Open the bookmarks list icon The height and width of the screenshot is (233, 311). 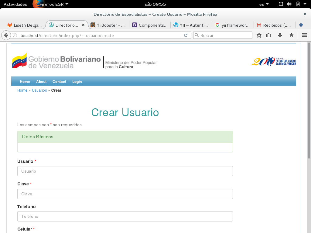(x=268, y=35)
